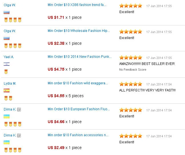The image size is (185, 155).
Task: Open the Fashion accessories product link
Action: pos(78,135)
